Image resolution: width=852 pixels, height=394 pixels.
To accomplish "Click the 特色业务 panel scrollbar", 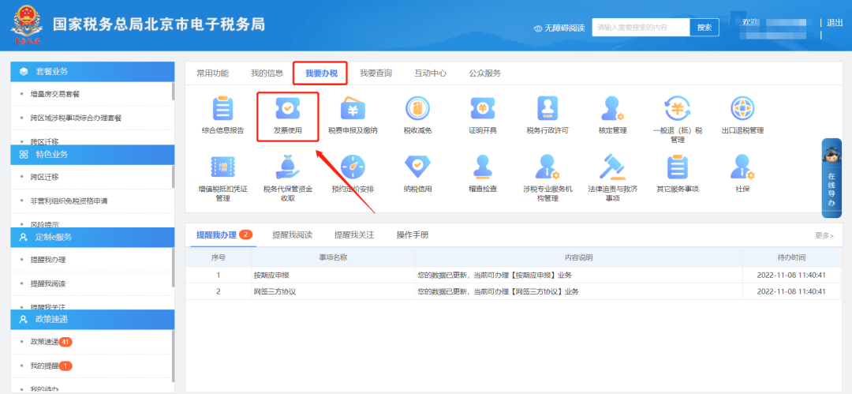I will coord(174,176).
